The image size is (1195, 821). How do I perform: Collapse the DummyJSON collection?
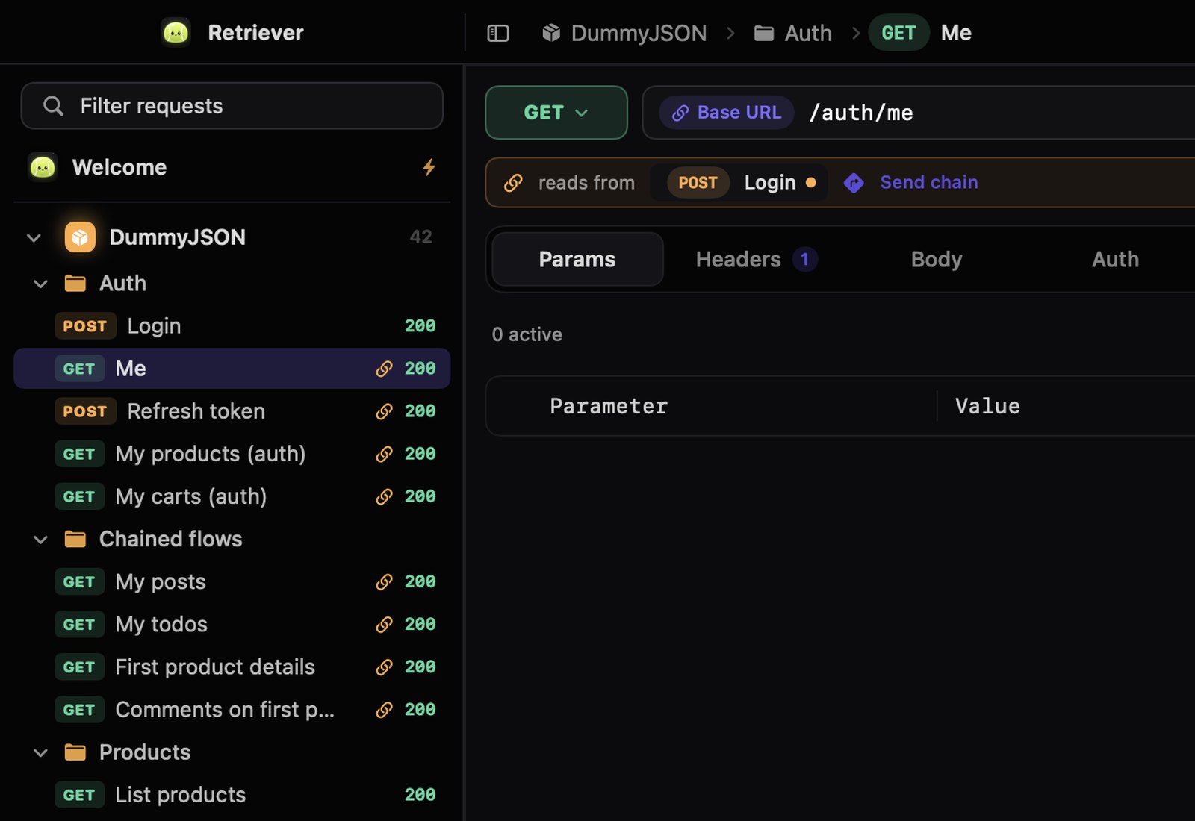(x=34, y=238)
